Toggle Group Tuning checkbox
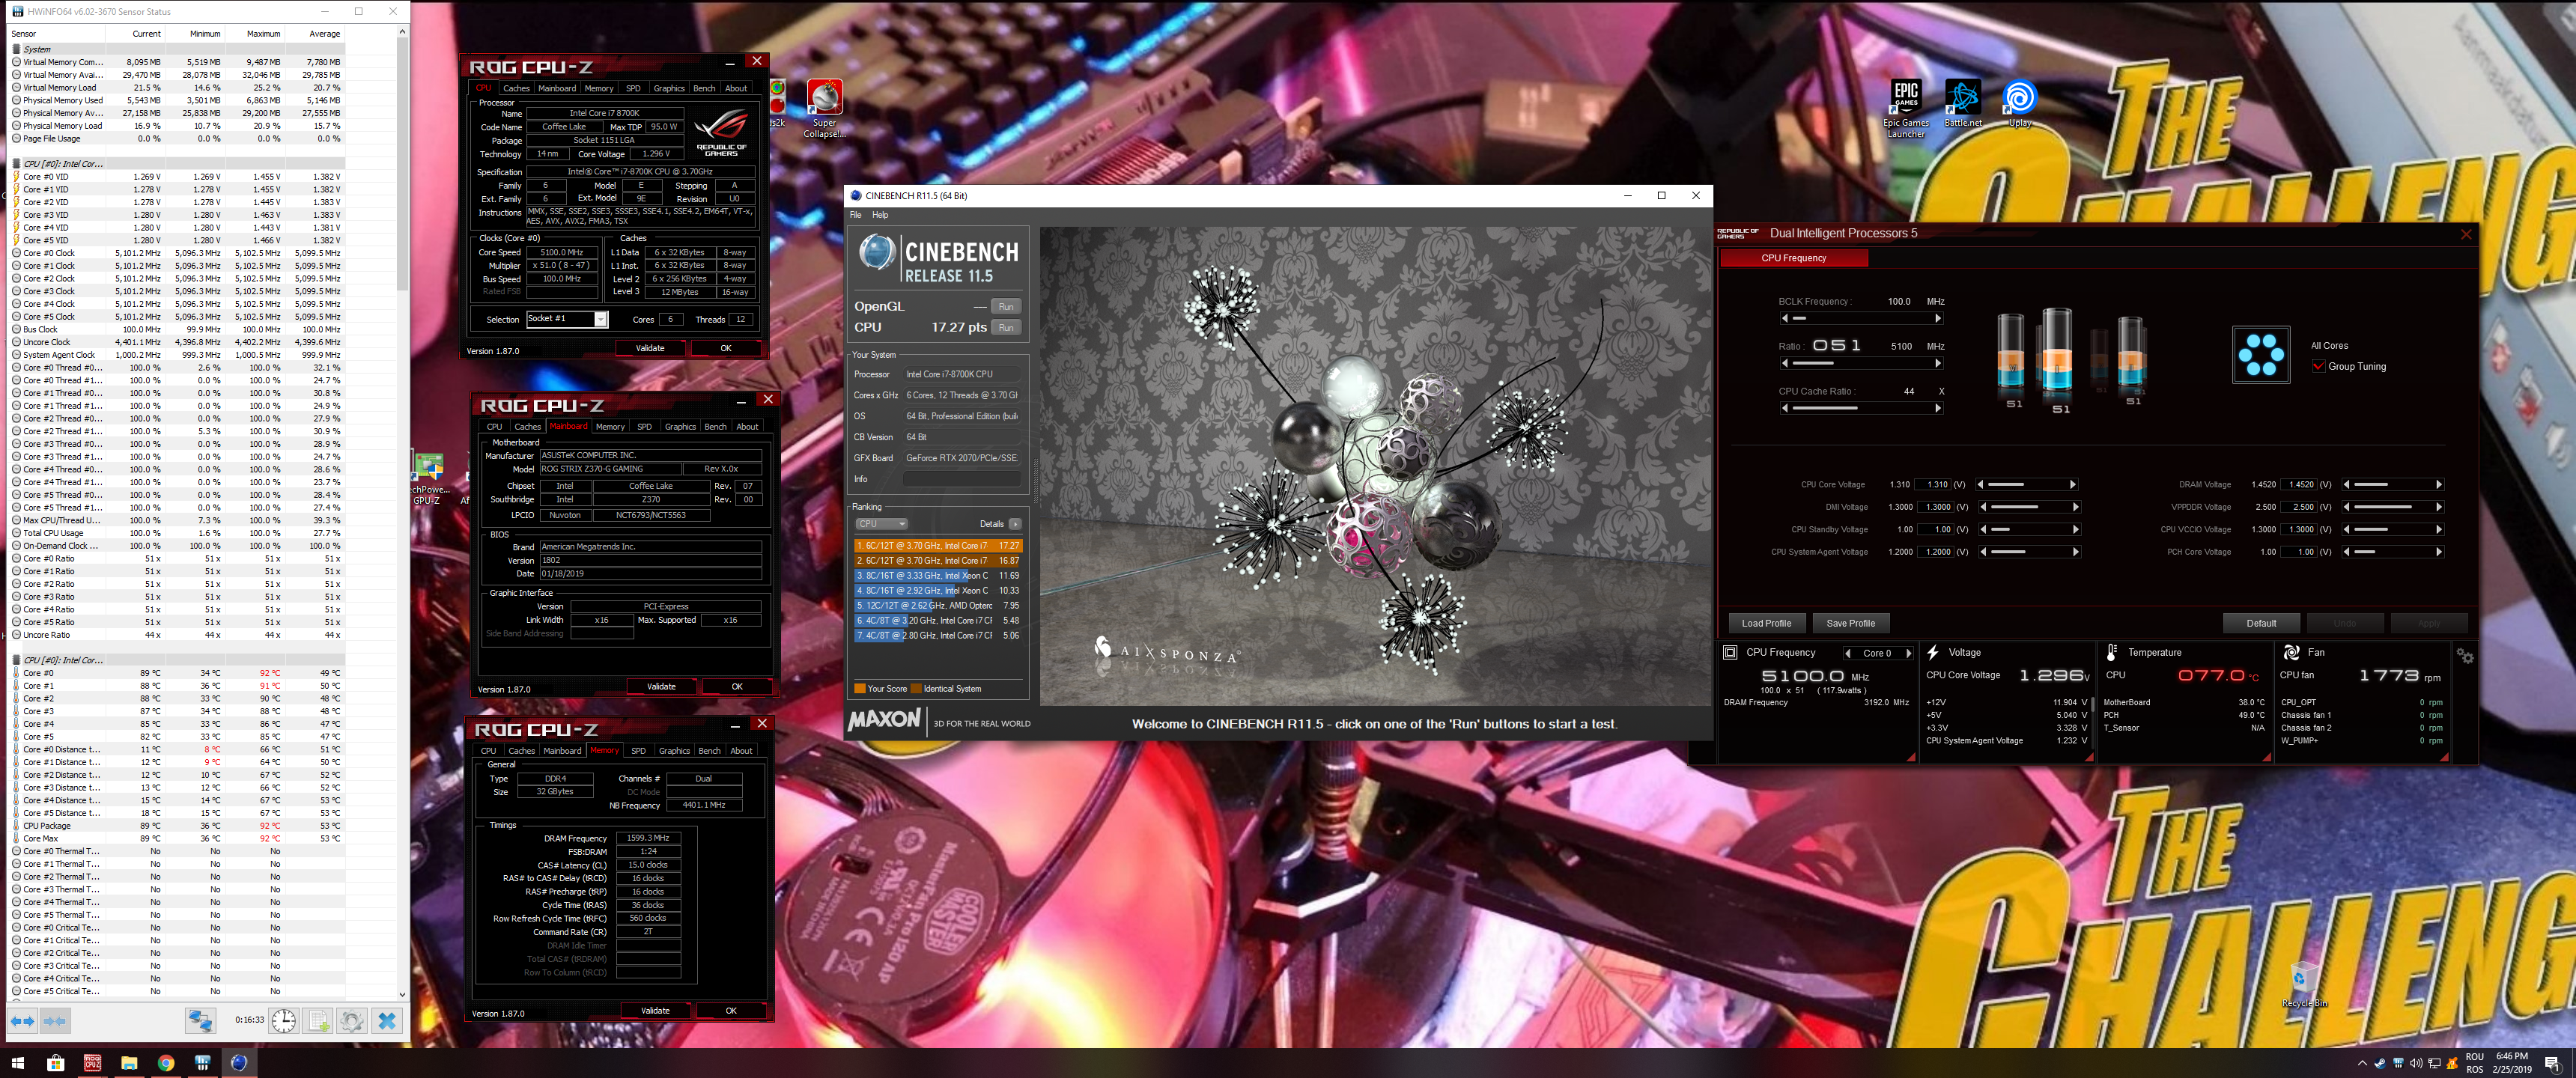The width and height of the screenshot is (2576, 1078). point(2318,366)
